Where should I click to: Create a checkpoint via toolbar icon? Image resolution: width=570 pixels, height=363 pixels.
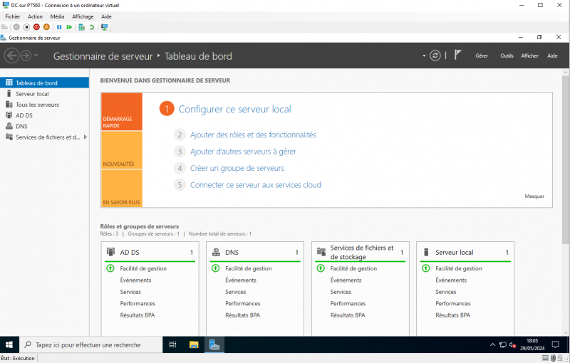point(82,27)
